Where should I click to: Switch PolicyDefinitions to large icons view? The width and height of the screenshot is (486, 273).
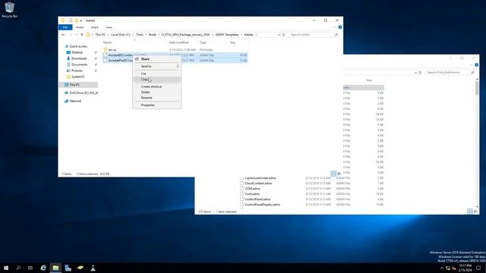click(x=475, y=212)
